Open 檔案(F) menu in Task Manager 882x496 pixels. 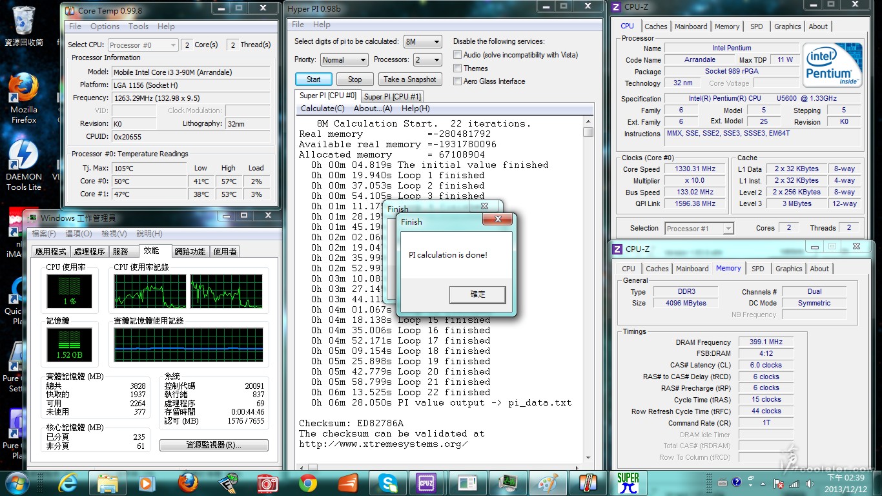point(44,234)
